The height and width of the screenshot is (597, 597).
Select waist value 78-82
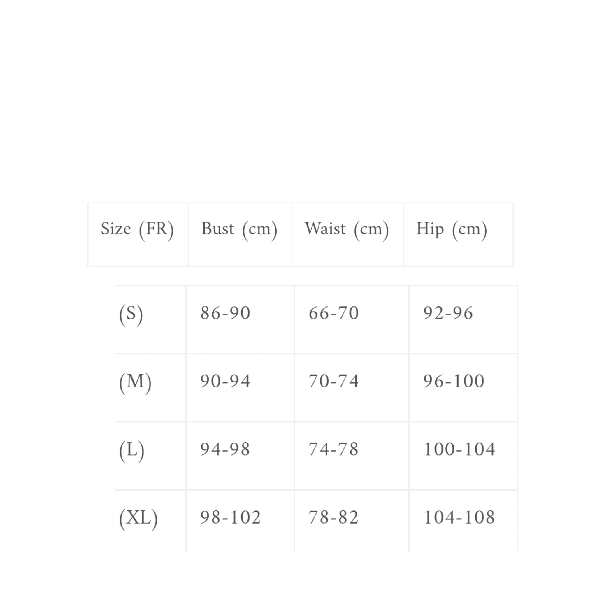334,517
